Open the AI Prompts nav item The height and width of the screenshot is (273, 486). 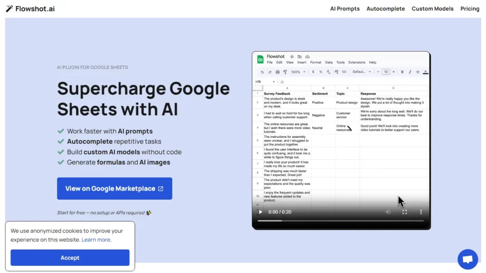coord(345,9)
